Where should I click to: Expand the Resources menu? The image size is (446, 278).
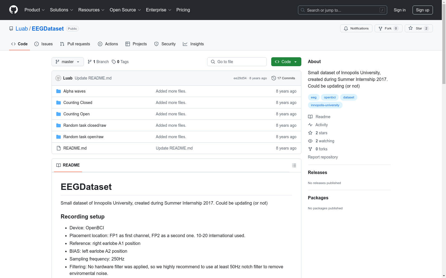[x=91, y=10]
